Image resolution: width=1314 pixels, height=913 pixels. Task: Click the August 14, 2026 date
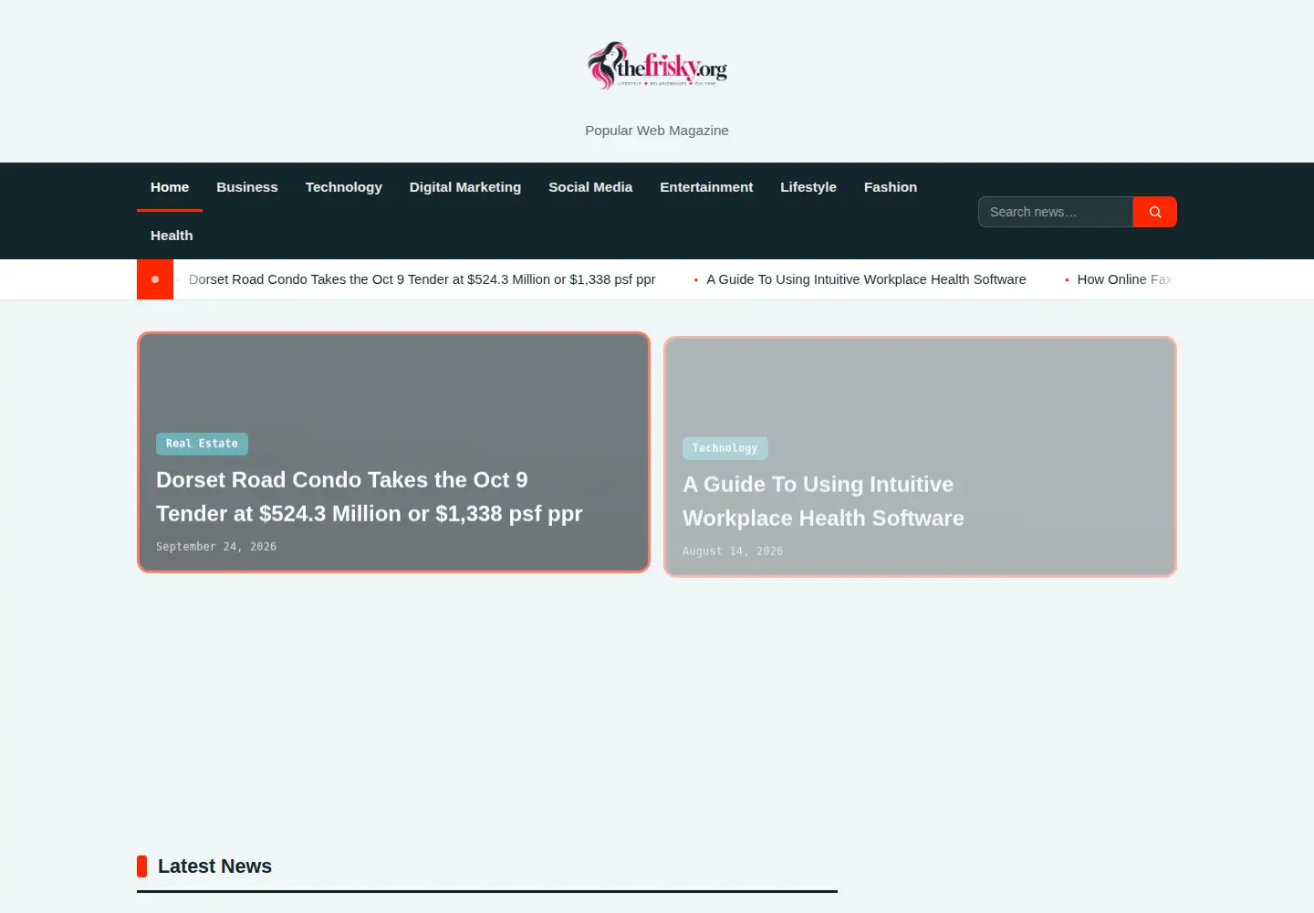[x=733, y=551]
